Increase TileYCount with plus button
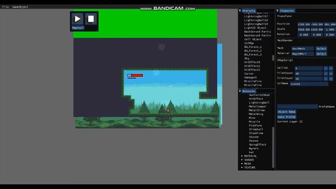The image size is (336, 189). click(331, 79)
